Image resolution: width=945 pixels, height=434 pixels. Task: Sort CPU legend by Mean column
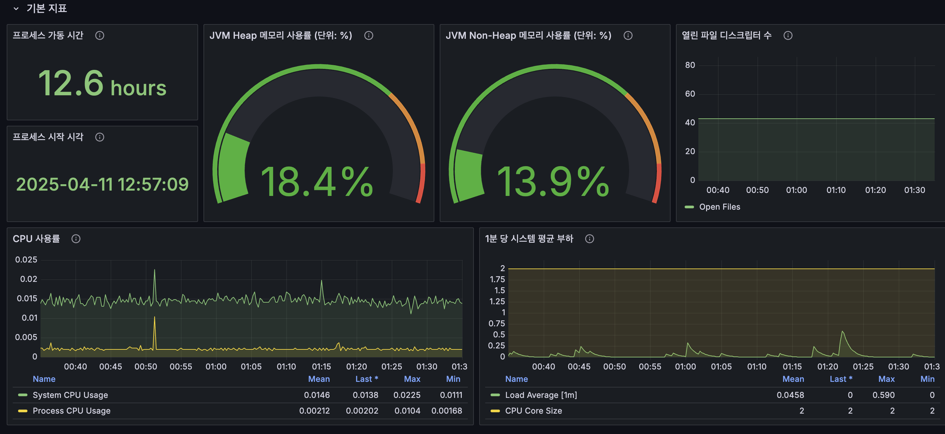[319, 379]
